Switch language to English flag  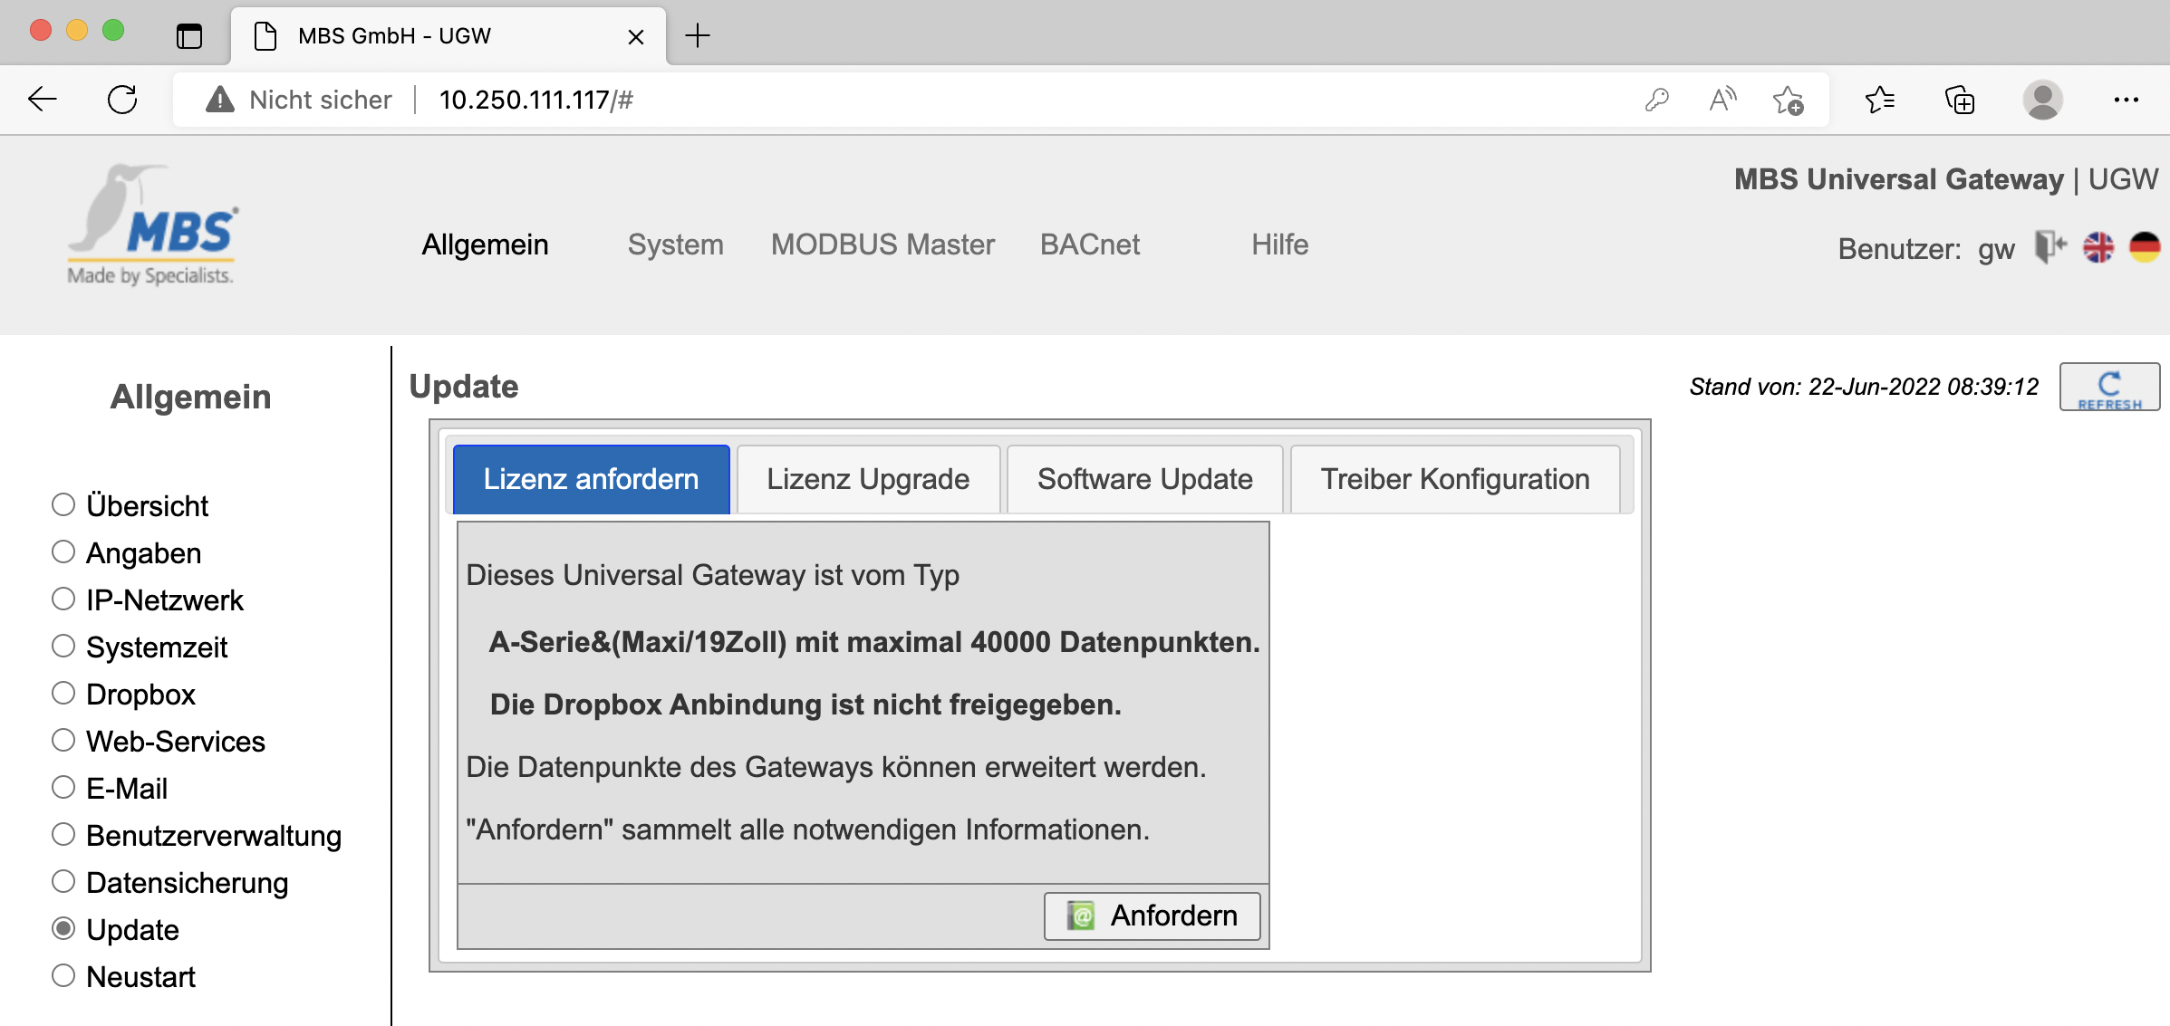(2098, 246)
